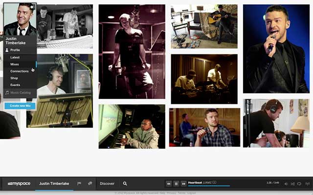Seek within the song progress bar

[x=209, y=186]
